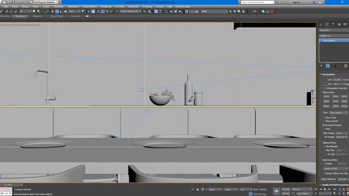Toggle Render Effects Per Pass checkbox

click(x=324, y=173)
